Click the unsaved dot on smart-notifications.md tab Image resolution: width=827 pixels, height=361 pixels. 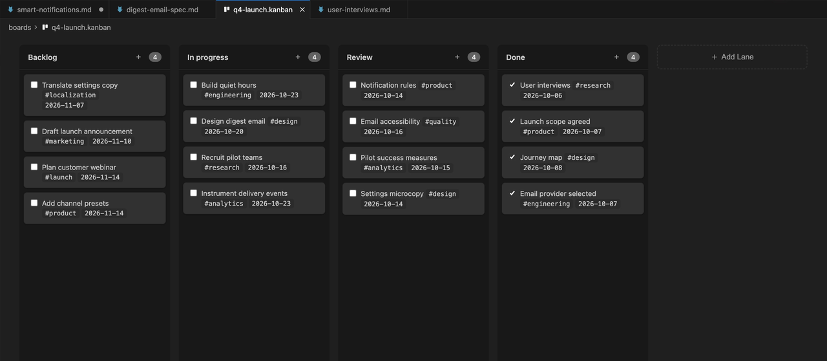(101, 10)
